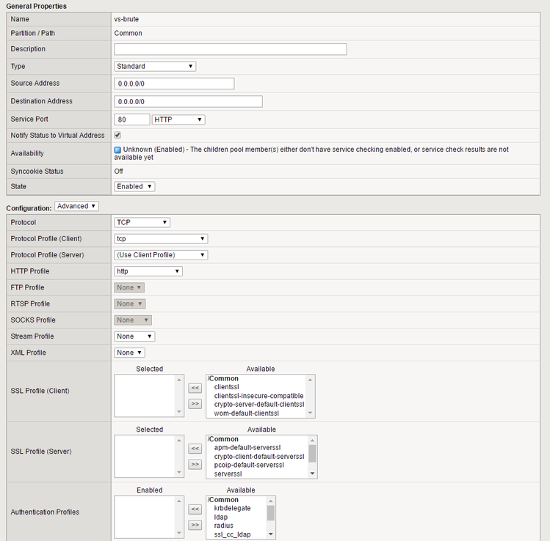Image resolution: width=550 pixels, height=541 pixels.
Task: Select clientssl-insecure-compatible in Available list
Action: point(258,396)
